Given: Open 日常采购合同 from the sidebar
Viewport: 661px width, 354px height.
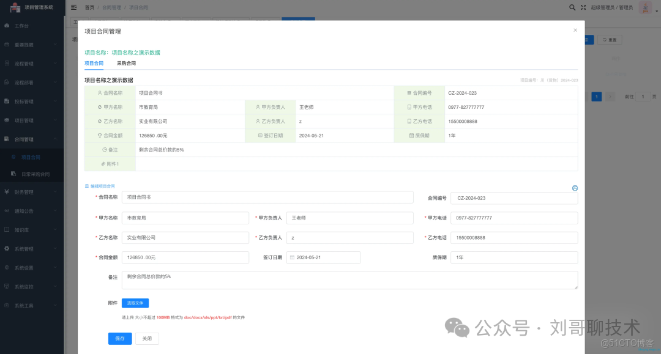Looking at the screenshot, I should pos(37,173).
